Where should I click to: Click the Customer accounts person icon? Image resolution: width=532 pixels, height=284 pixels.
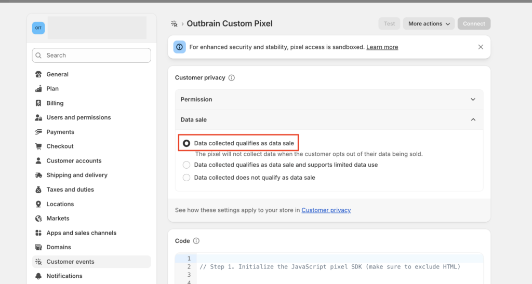pyautogui.click(x=38, y=160)
